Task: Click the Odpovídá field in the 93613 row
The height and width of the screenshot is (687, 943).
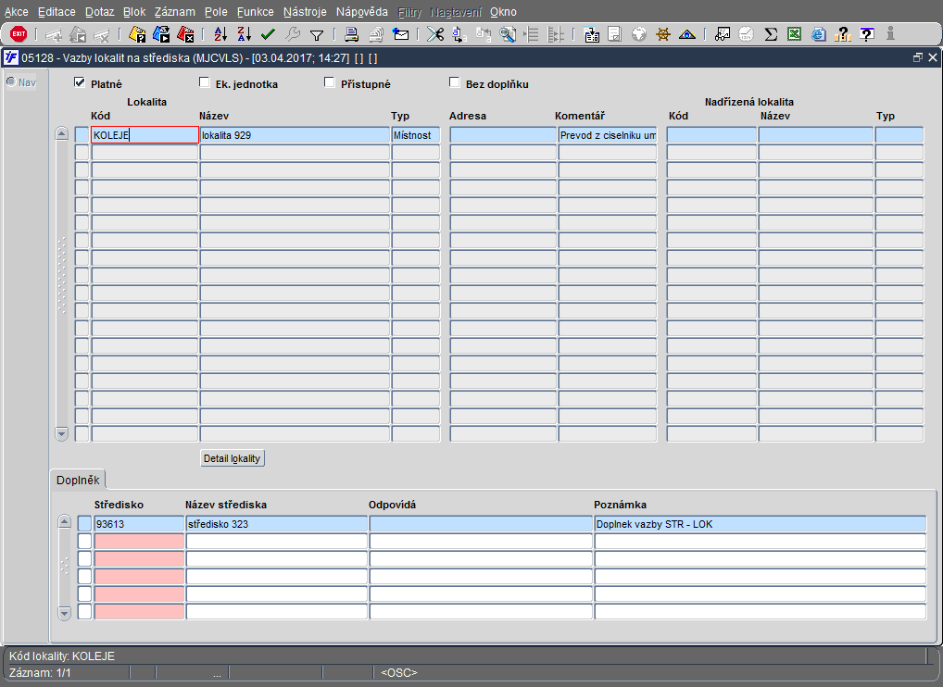Action: tap(481, 523)
